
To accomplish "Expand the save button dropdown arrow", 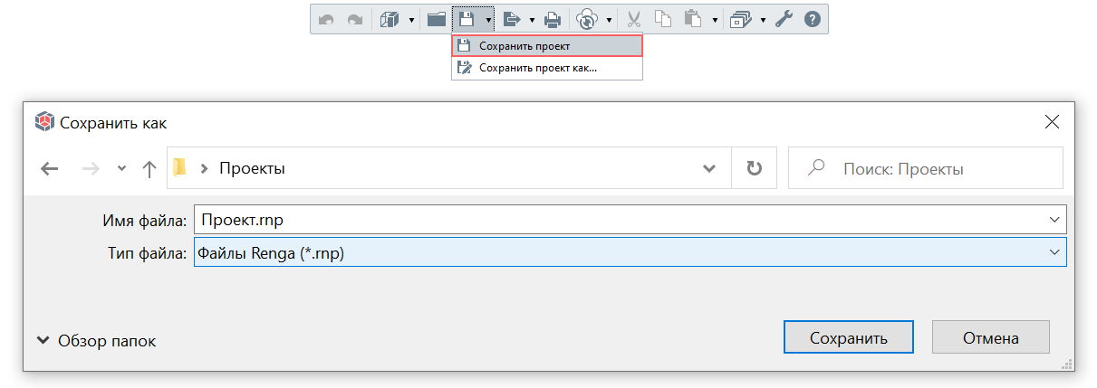I will pos(488,19).
